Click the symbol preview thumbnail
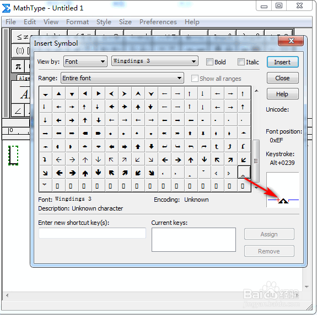The width and height of the screenshot is (317, 315). click(283, 190)
